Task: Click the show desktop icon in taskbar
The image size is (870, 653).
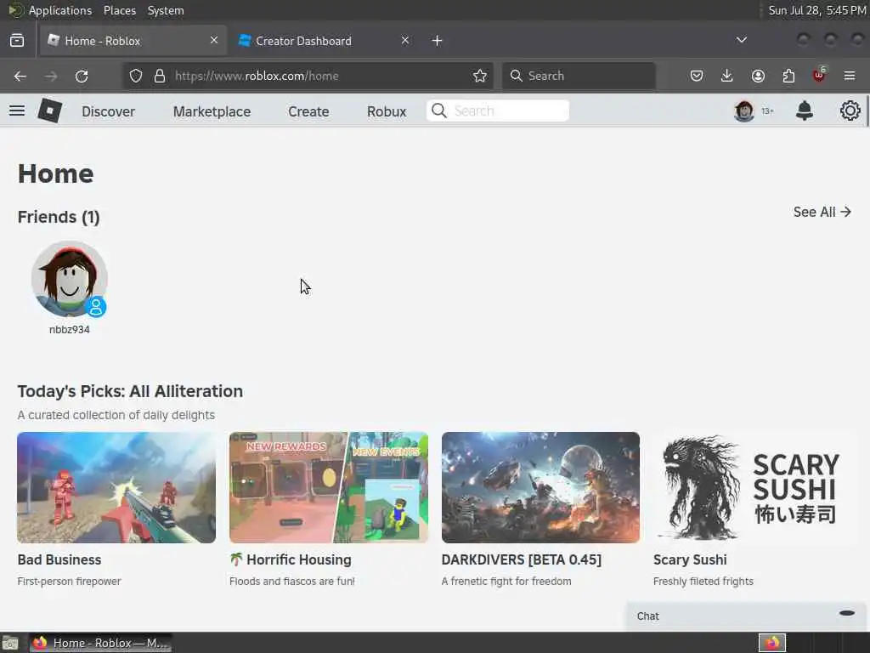Action: coord(10,643)
